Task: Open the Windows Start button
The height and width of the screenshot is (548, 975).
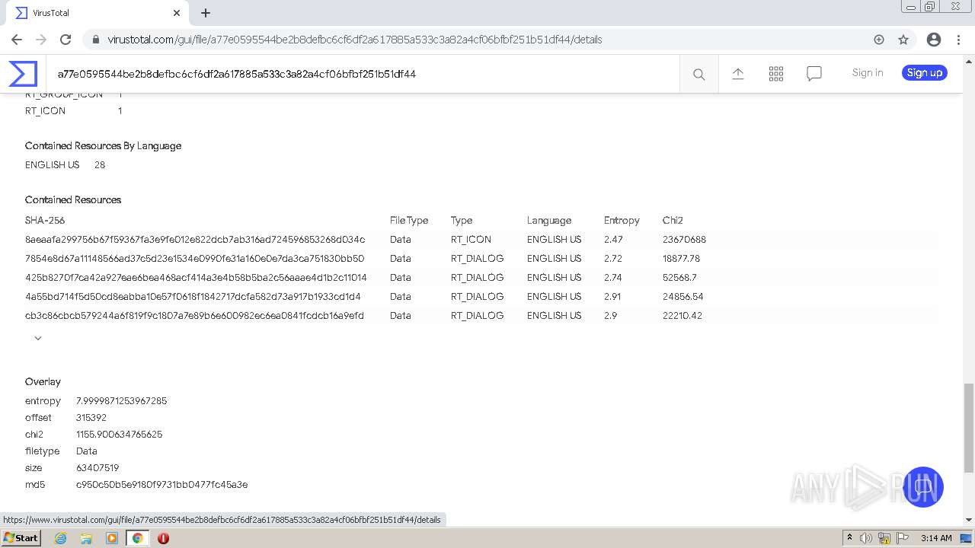Action: click(x=21, y=537)
